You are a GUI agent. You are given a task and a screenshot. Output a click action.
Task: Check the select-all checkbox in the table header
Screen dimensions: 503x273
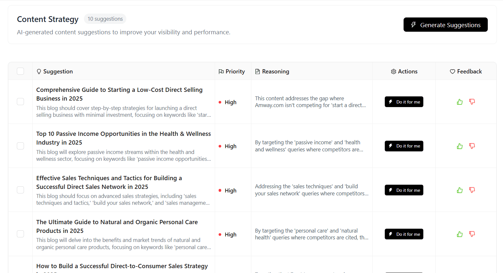point(20,71)
